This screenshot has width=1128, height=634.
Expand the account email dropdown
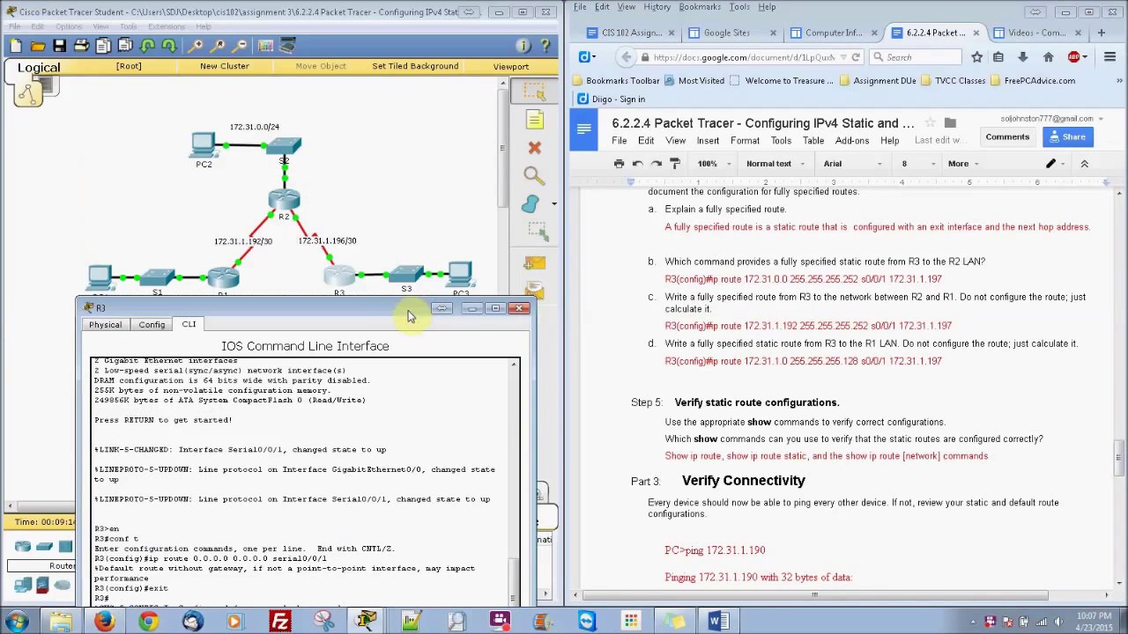(x=1102, y=119)
